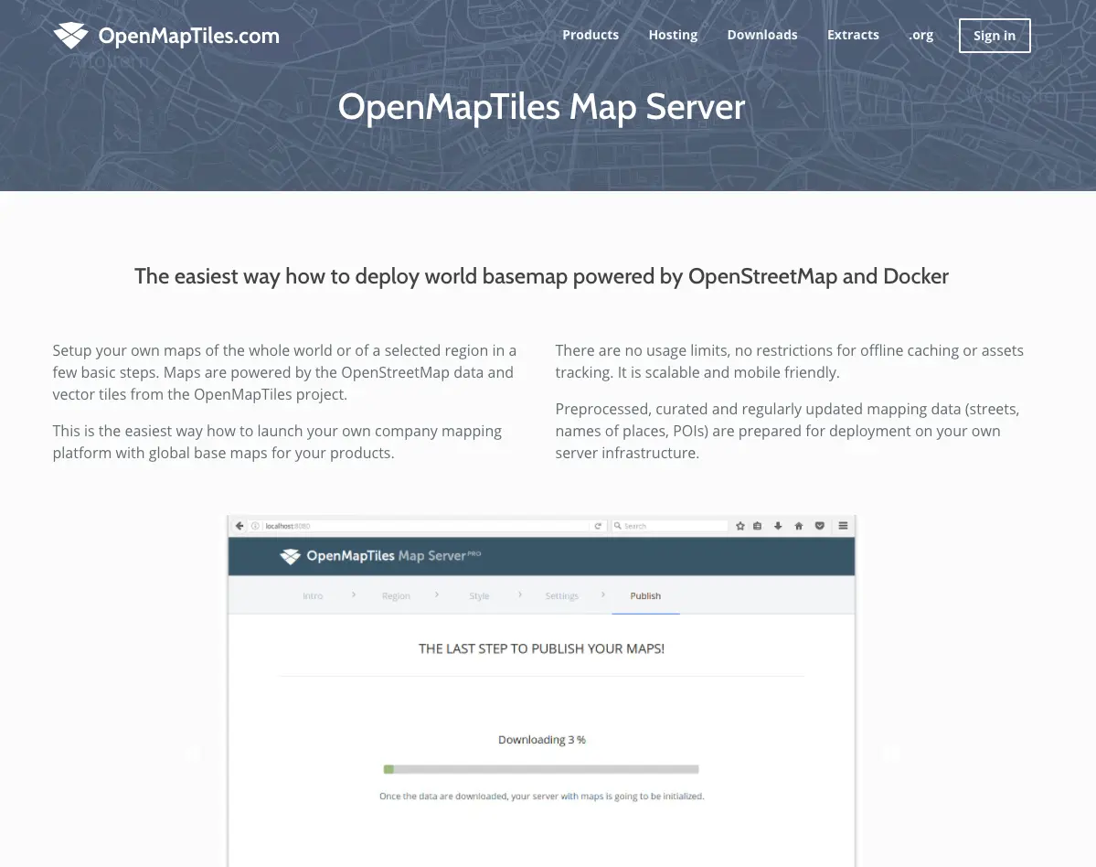Click 'OpenMapTiles Map Server PRO' title in embedded screenshot
Screen dimensions: 1096x867
[x=394, y=556]
